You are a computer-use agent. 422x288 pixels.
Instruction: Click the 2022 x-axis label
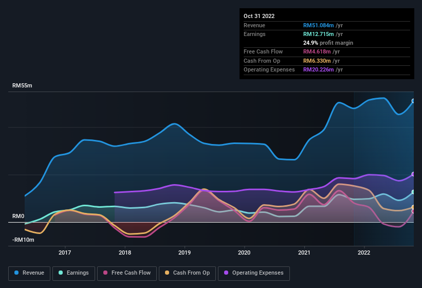pos(364,253)
